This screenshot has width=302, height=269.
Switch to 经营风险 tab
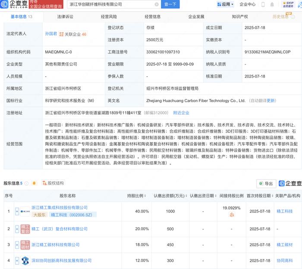tap(109, 17)
